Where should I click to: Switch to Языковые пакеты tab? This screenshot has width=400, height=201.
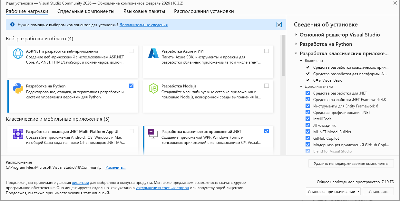click(144, 11)
